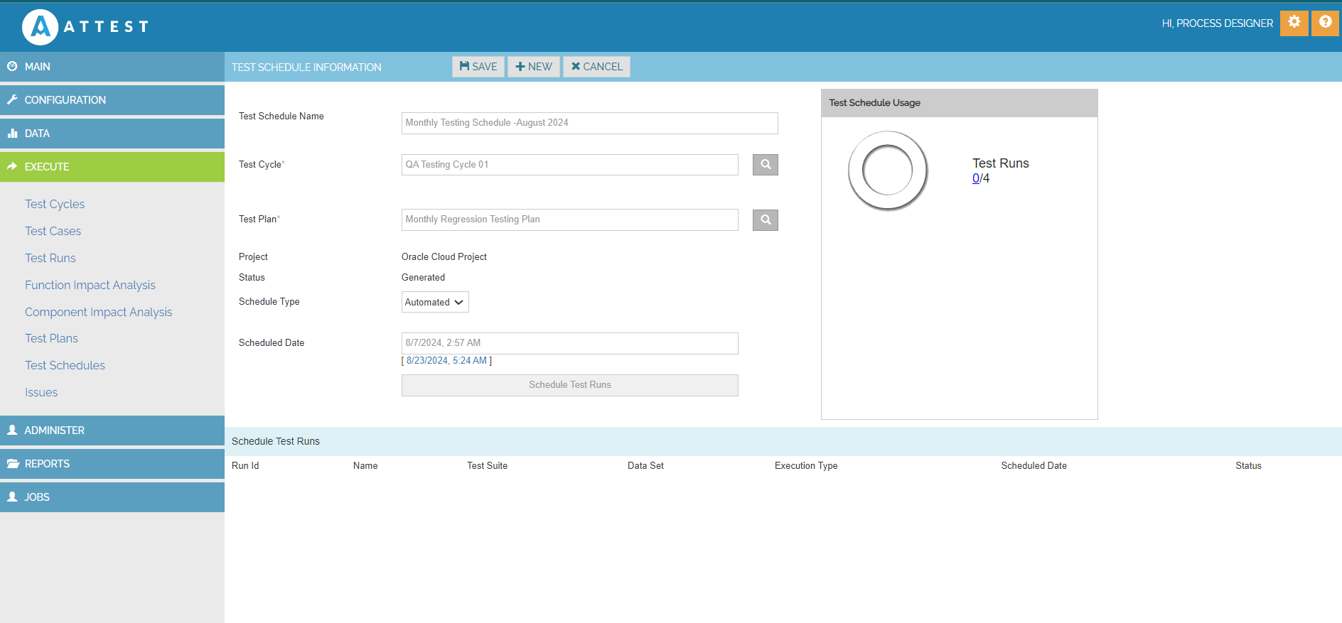Collapse the EXECUTE menu section
Viewport: 1342px width, 623px height.
click(x=112, y=167)
